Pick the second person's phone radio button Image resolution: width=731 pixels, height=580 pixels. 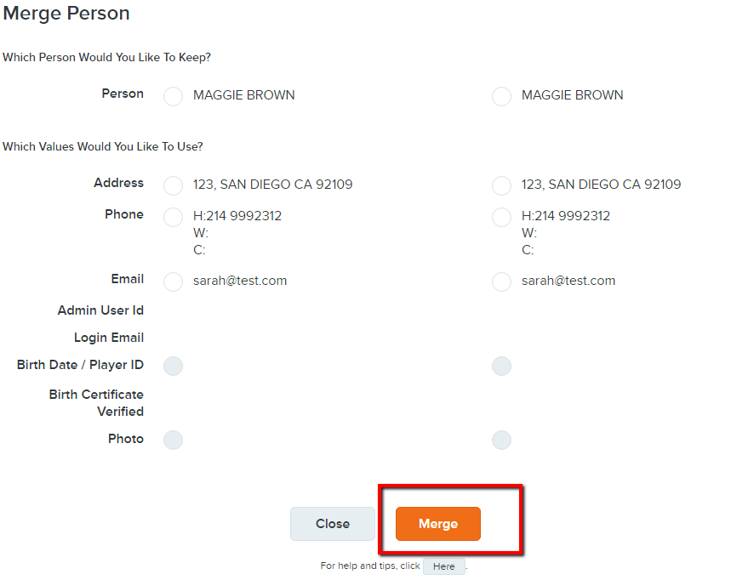coord(501,217)
